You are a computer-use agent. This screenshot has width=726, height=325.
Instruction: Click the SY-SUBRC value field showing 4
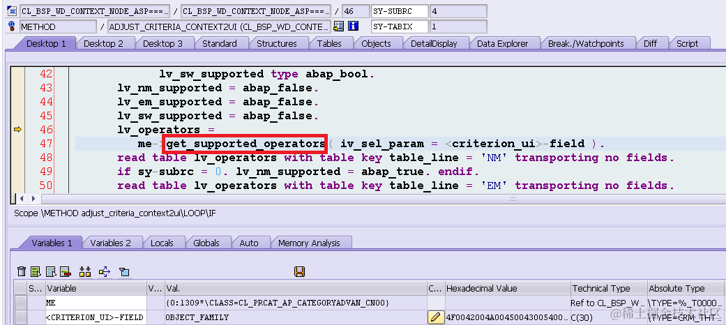458,11
